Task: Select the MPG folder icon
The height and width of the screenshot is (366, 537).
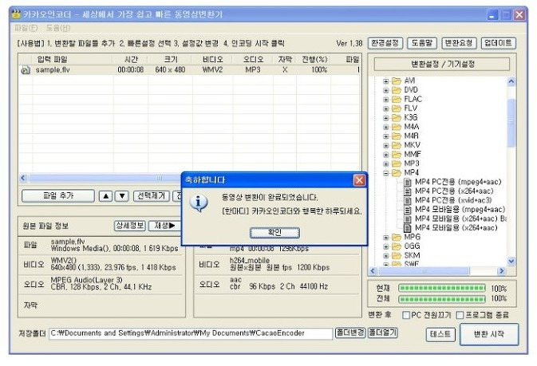Action: tap(397, 238)
